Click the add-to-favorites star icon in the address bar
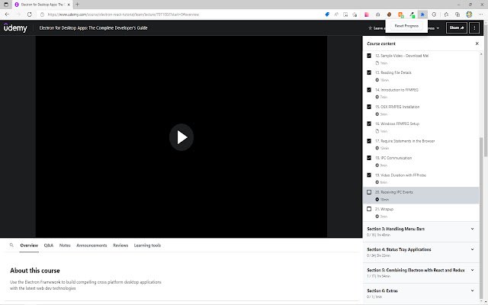 [x=355, y=14]
